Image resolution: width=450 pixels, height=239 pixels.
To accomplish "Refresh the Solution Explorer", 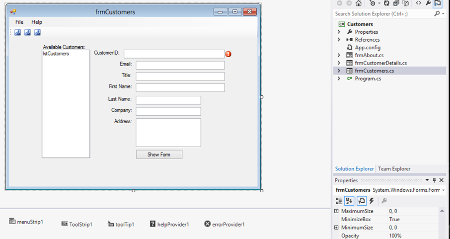I will [x=386, y=3].
